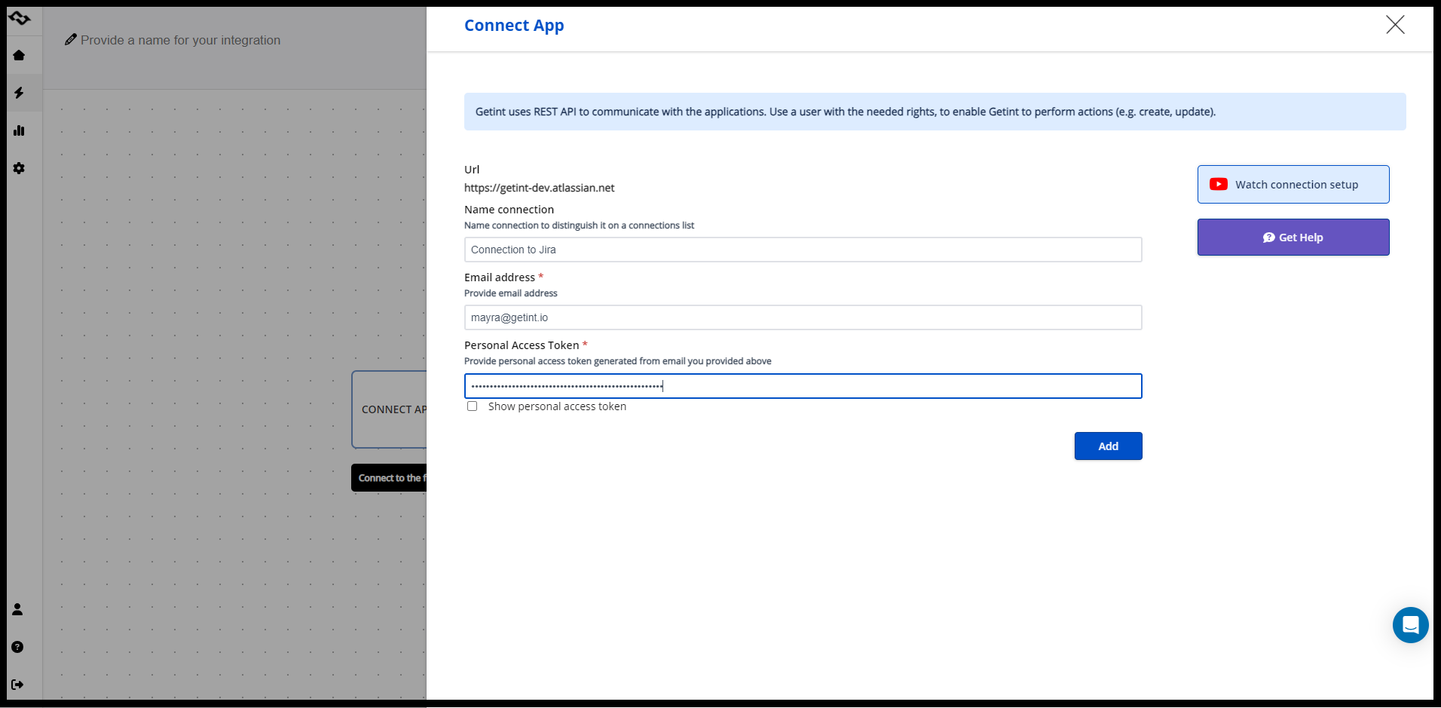
Task: Log out using the sidebar exit icon
Action: click(x=17, y=685)
